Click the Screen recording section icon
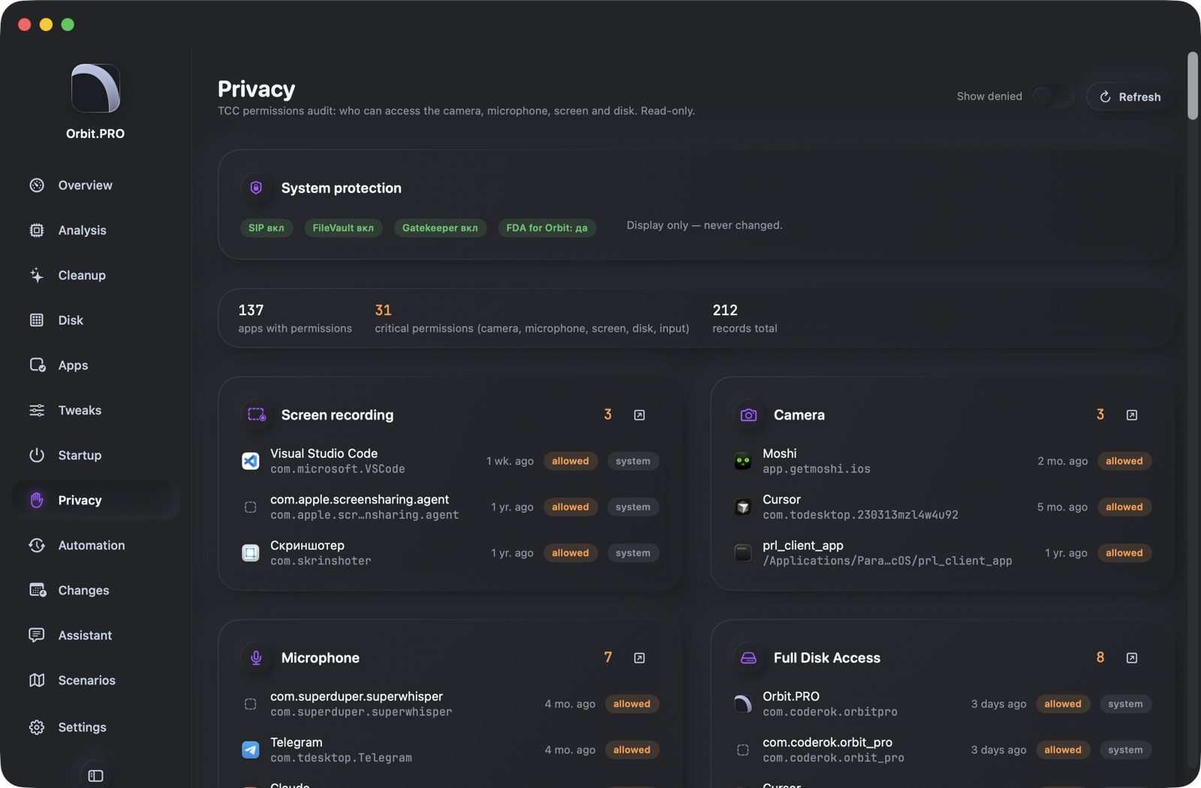 [257, 415]
